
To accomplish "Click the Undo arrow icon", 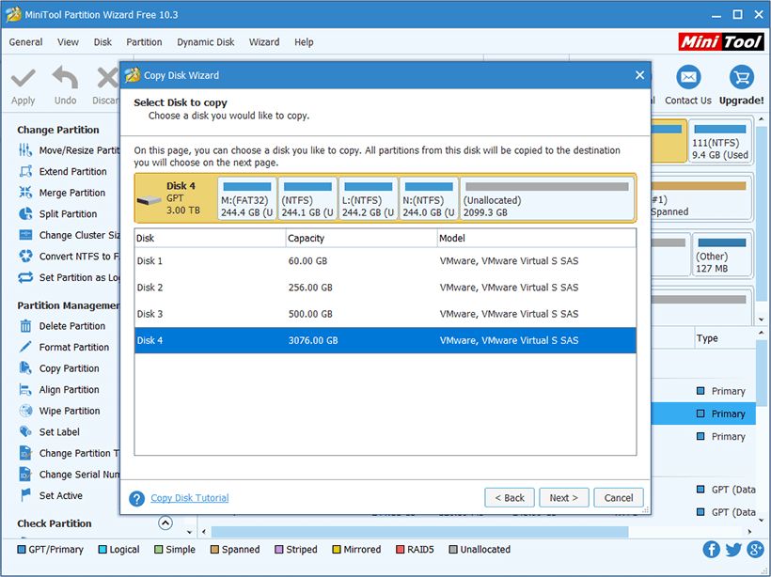I will click(x=65, y=78).
